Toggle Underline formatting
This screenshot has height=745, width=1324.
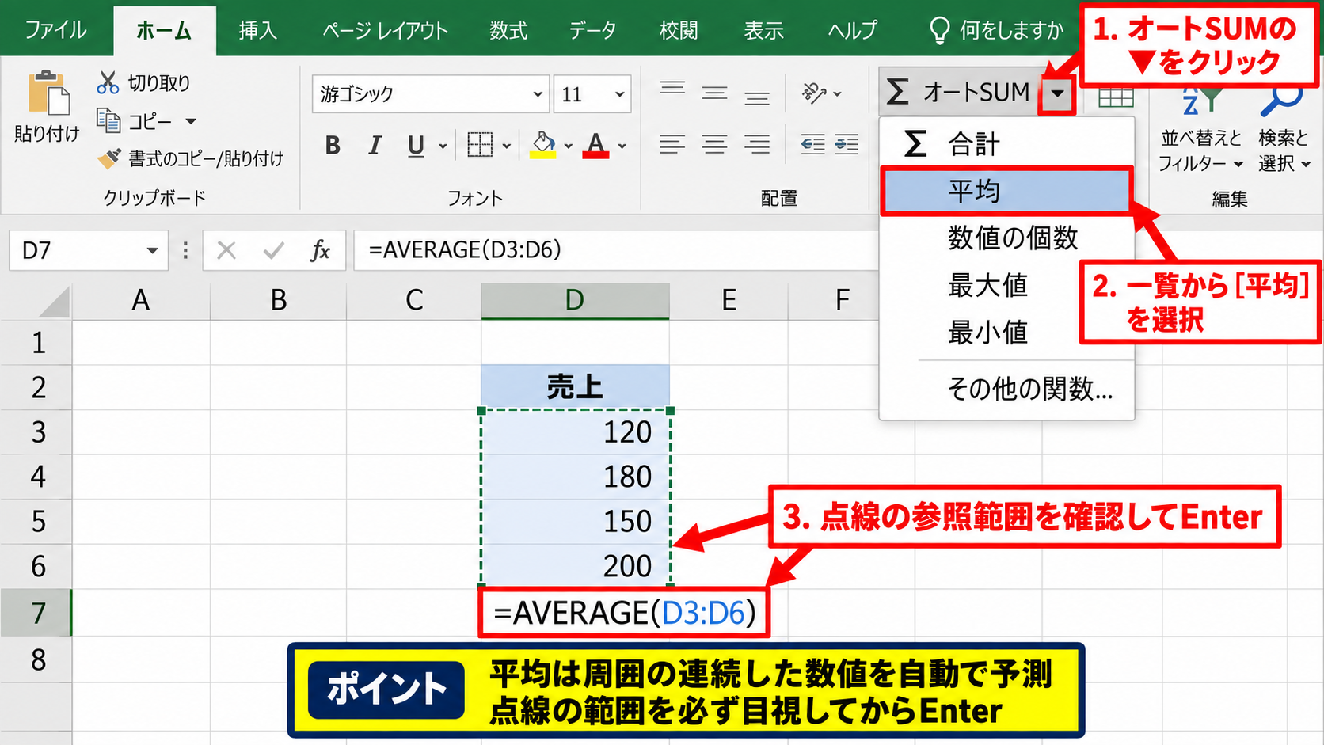click(x=416, y=146)
